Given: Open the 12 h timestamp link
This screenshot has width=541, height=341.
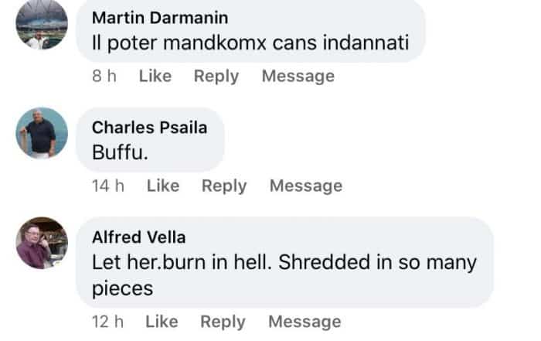Looking at the screenshot, I should 107,322.
